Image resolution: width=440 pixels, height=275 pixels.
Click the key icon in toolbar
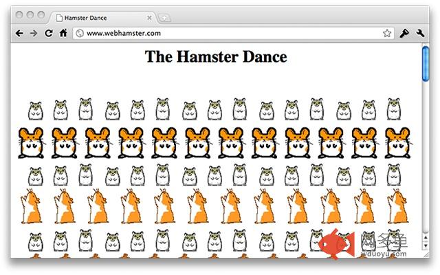point(404,34)
